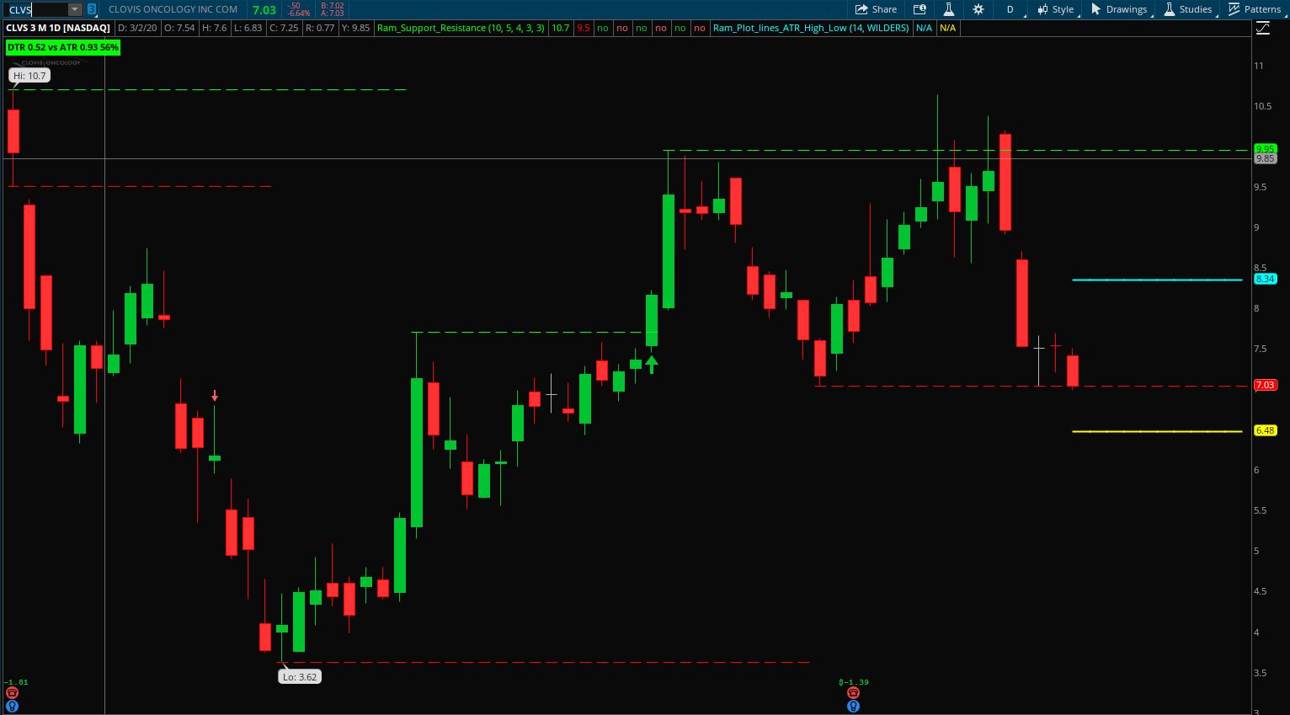Click the red phone earnings-call icon at far left

pos(12,693)
